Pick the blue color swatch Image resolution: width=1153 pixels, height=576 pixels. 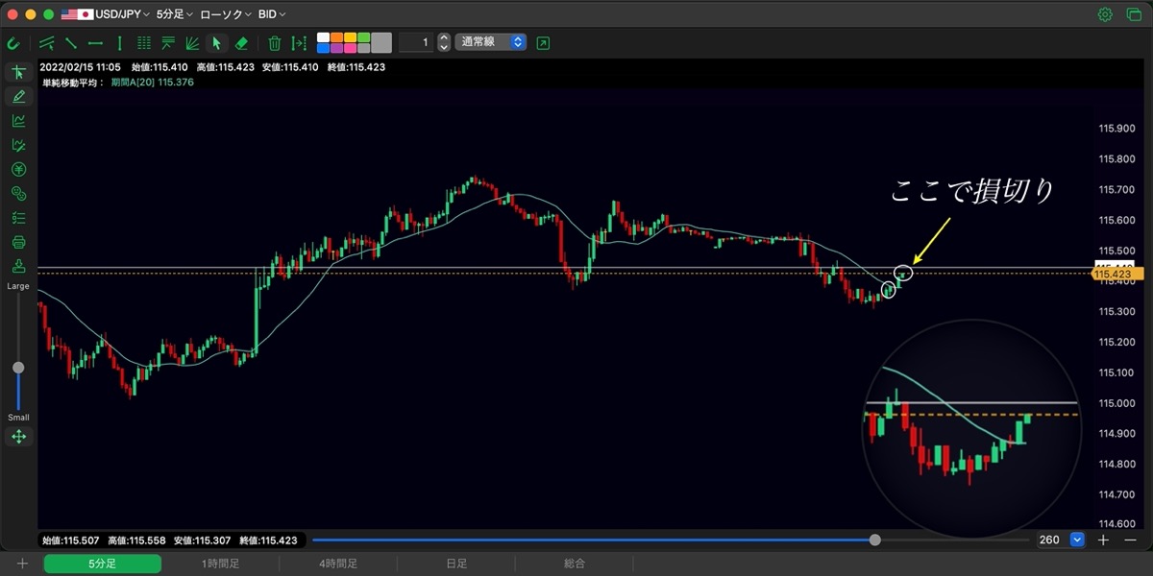click(324, 48)
